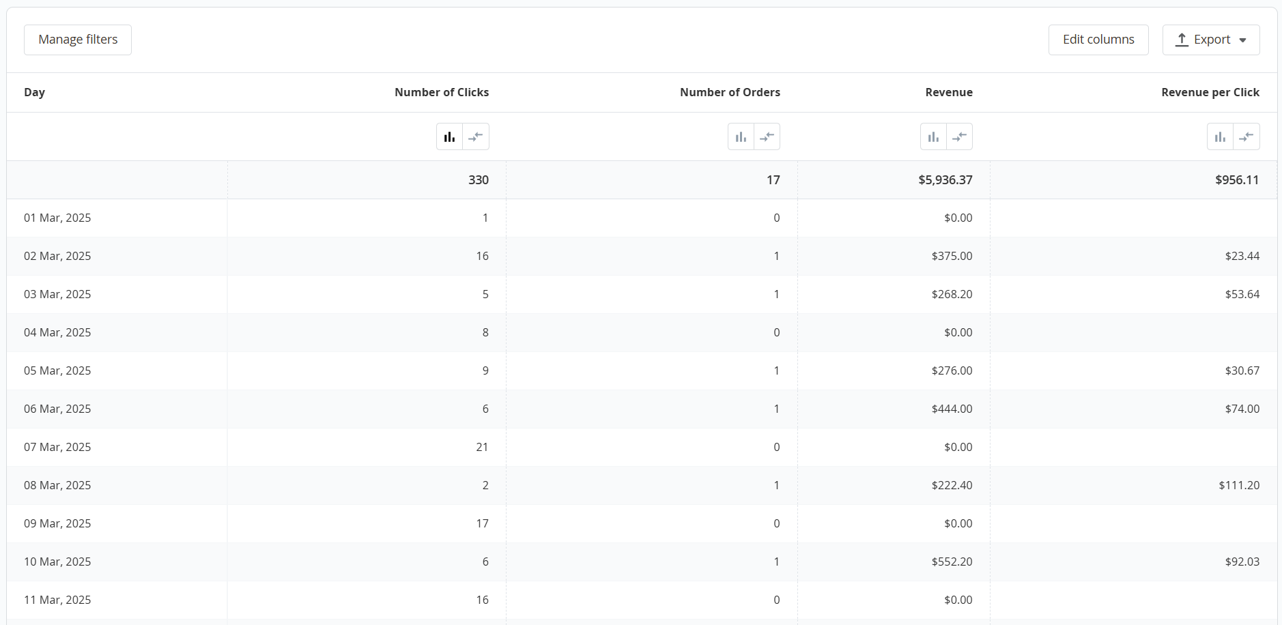This screenshot has width=1282, height=625.
Task: Enable bar chart for Revenue column
Action: tap(933, 136)
